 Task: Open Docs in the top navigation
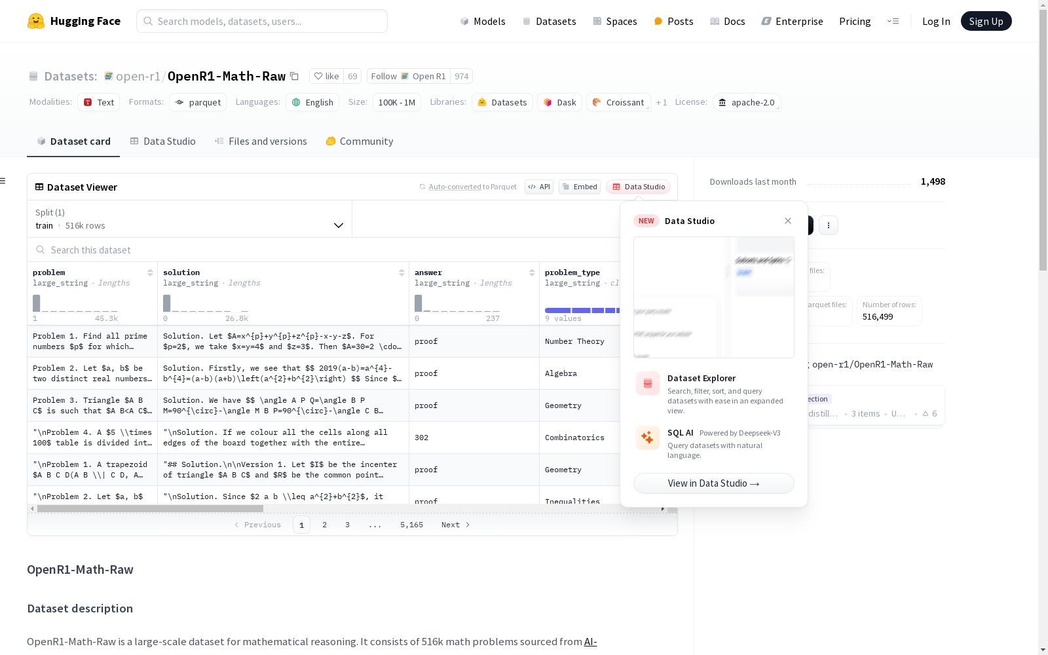tap(728, 21)
